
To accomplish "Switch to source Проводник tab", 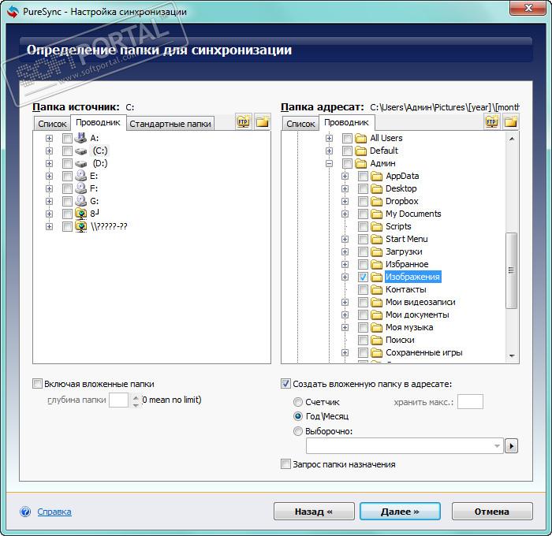I will tap(99, 122).
